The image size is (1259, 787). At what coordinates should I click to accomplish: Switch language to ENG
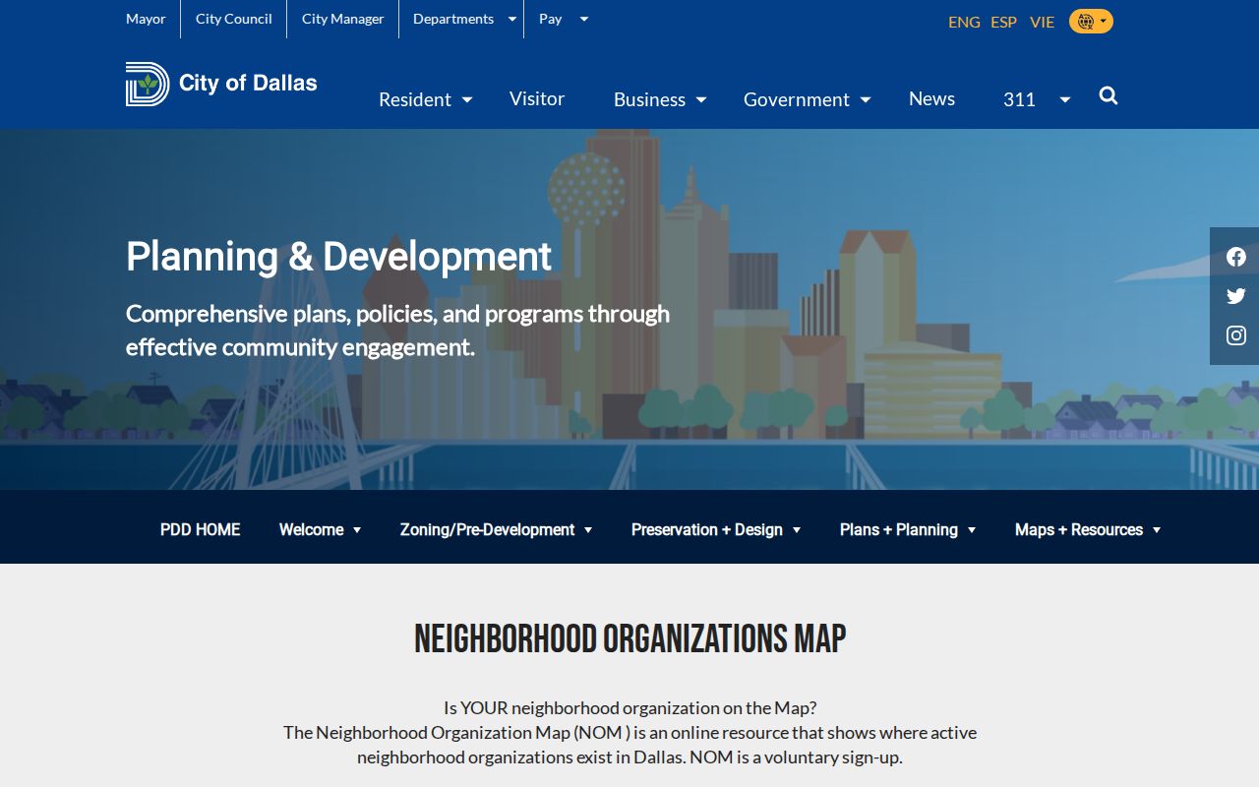(x=964, y=22)
